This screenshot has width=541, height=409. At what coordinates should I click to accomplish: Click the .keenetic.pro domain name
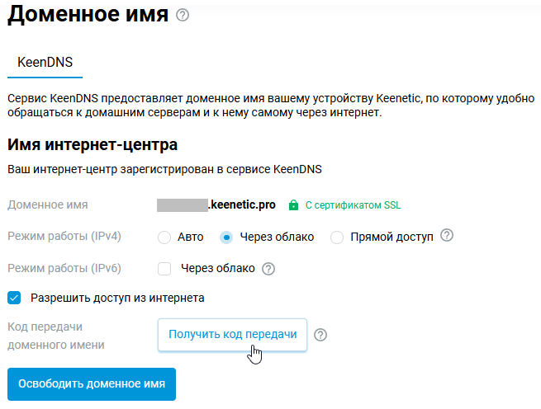(241, 204)
